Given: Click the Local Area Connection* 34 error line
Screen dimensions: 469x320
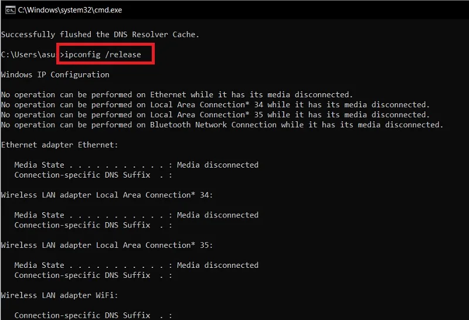Looking at the screenshot, I should [x=215, y=105].
